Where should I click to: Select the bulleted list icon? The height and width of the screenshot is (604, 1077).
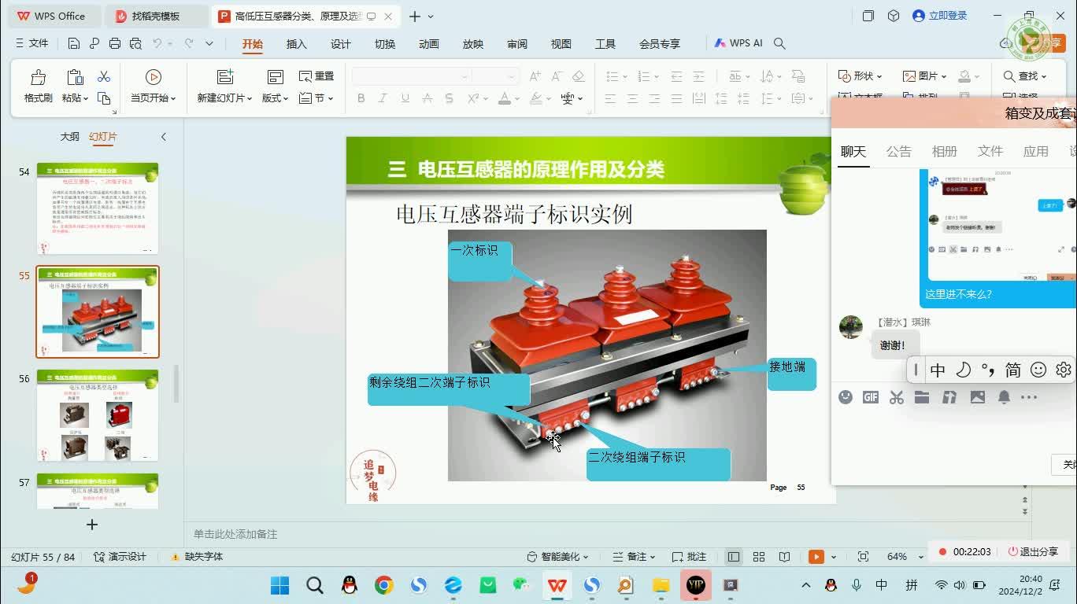(x=612, y=75)
